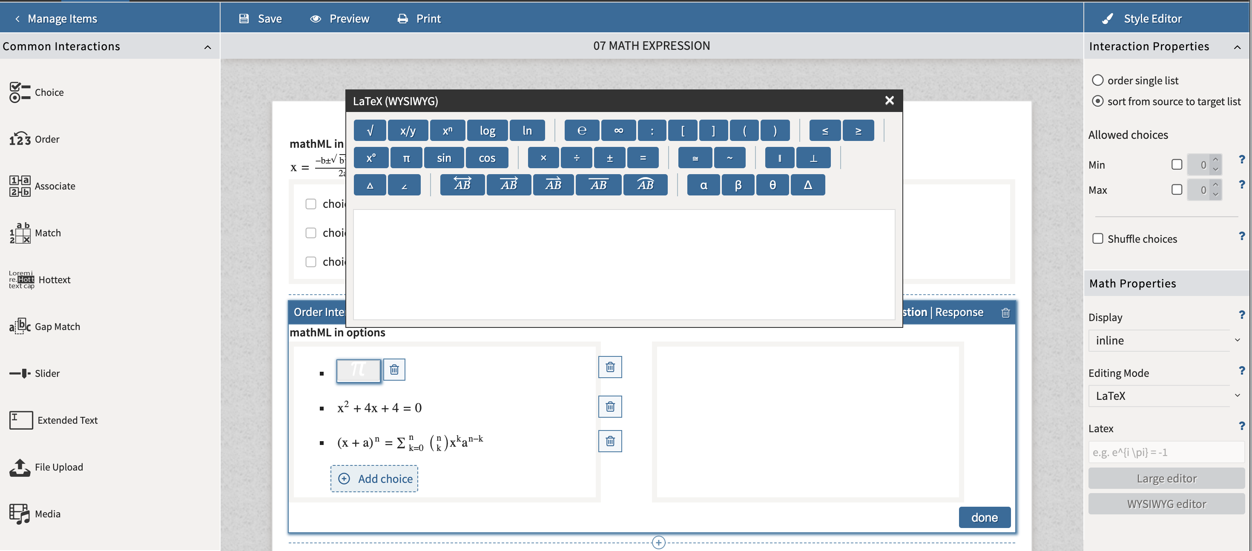Insert the π symbol from the LaTeX editor

(406, 158)
